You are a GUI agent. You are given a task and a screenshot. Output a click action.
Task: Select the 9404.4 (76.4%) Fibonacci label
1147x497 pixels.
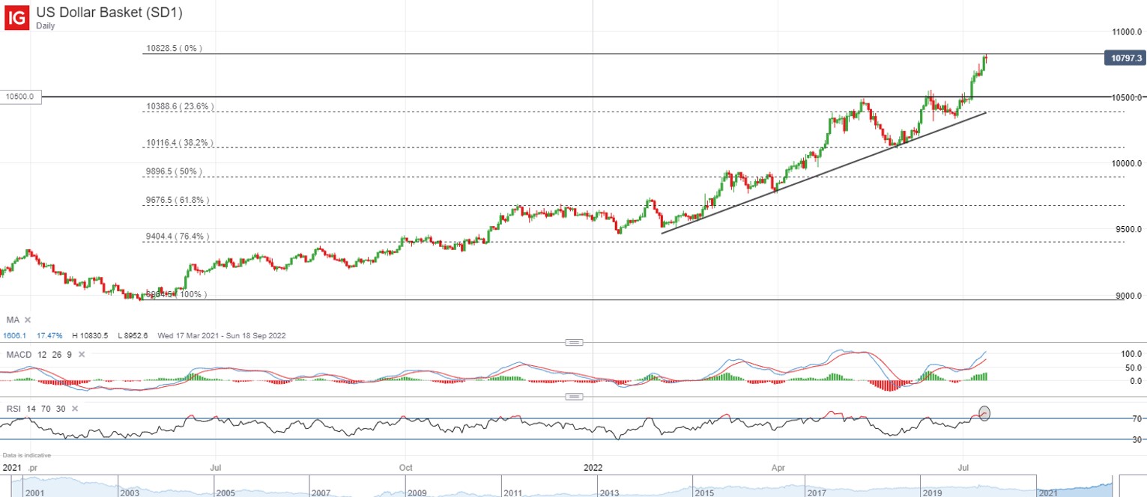pos(178,237)
